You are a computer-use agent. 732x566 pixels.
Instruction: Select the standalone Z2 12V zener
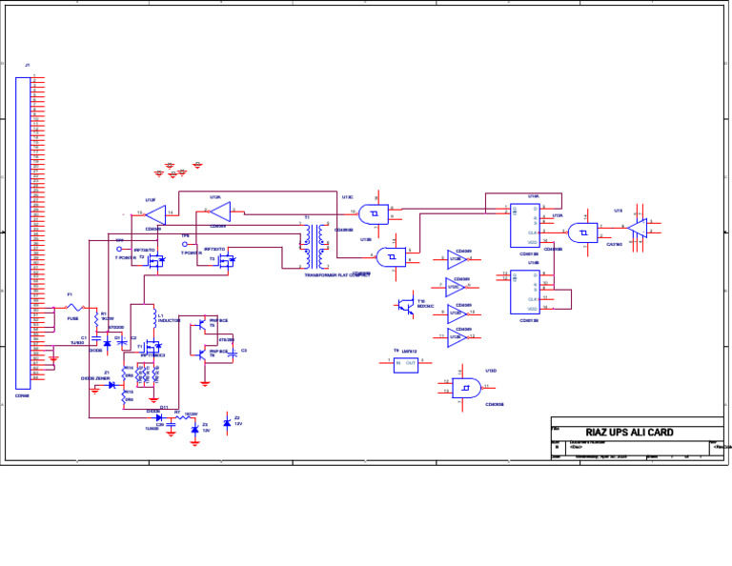click(x=228, y=423)
